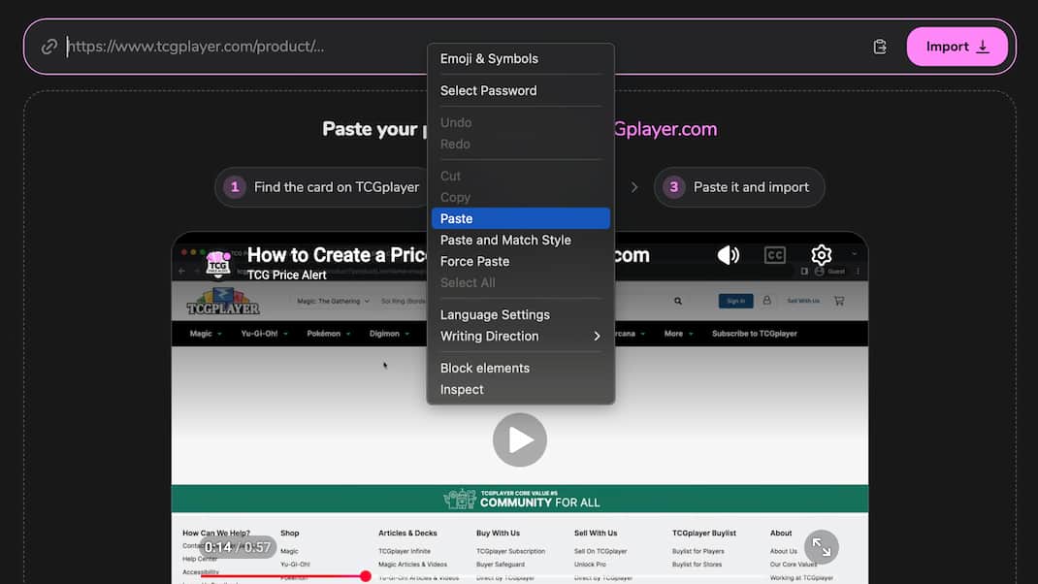This screenshot has height=584, width=1038.
Task: Select Paste and Match Style
Action: 520,240
